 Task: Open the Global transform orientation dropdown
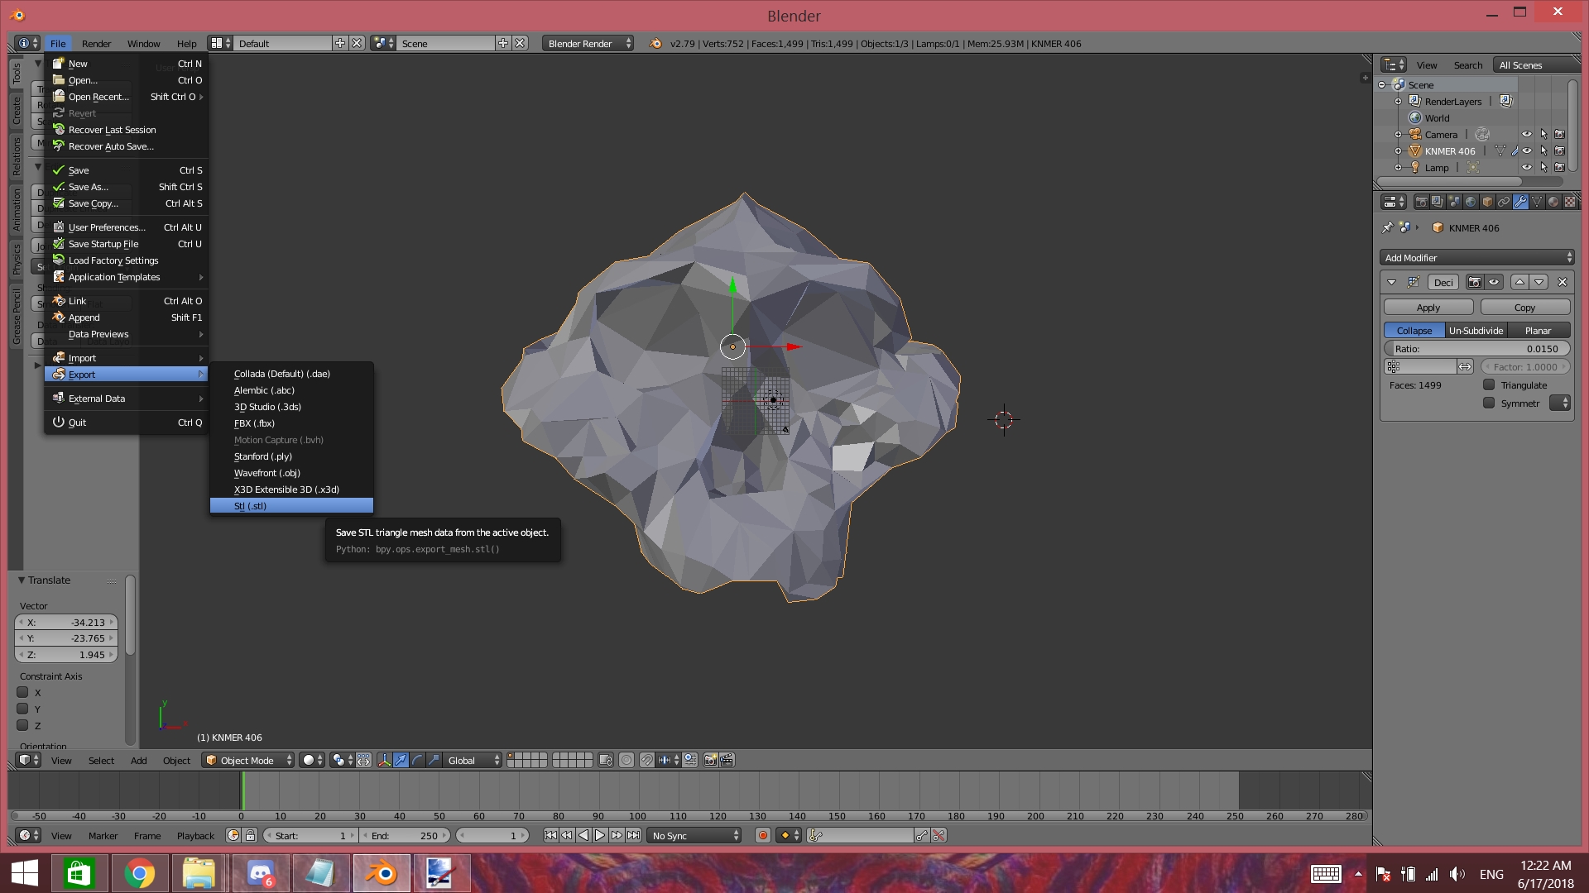473,760
